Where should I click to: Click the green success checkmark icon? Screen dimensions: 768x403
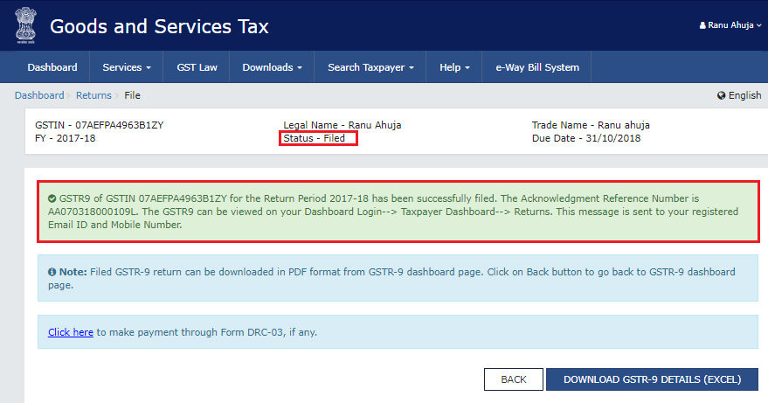pos(52,198)
